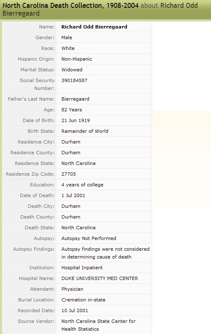This screenshot has width=211, height=334.
Task: Click the Marital Status value Widowed
Action: 72,70
